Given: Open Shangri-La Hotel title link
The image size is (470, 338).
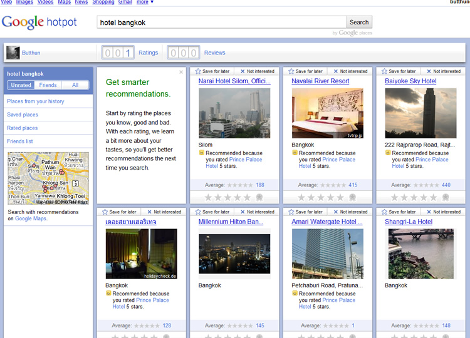Looking at the screenshot, I should (409, 222).
